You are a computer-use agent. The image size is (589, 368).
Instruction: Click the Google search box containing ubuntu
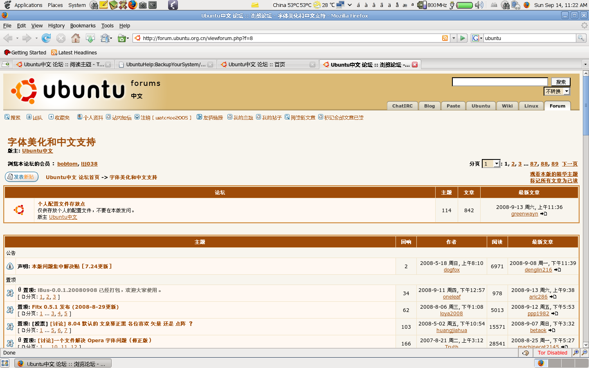click(x=530, y=38)
